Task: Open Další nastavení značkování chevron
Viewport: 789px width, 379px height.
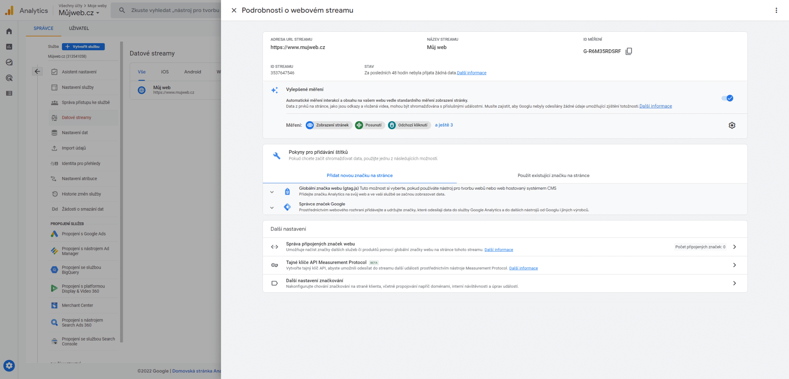Action: point(734,283)
